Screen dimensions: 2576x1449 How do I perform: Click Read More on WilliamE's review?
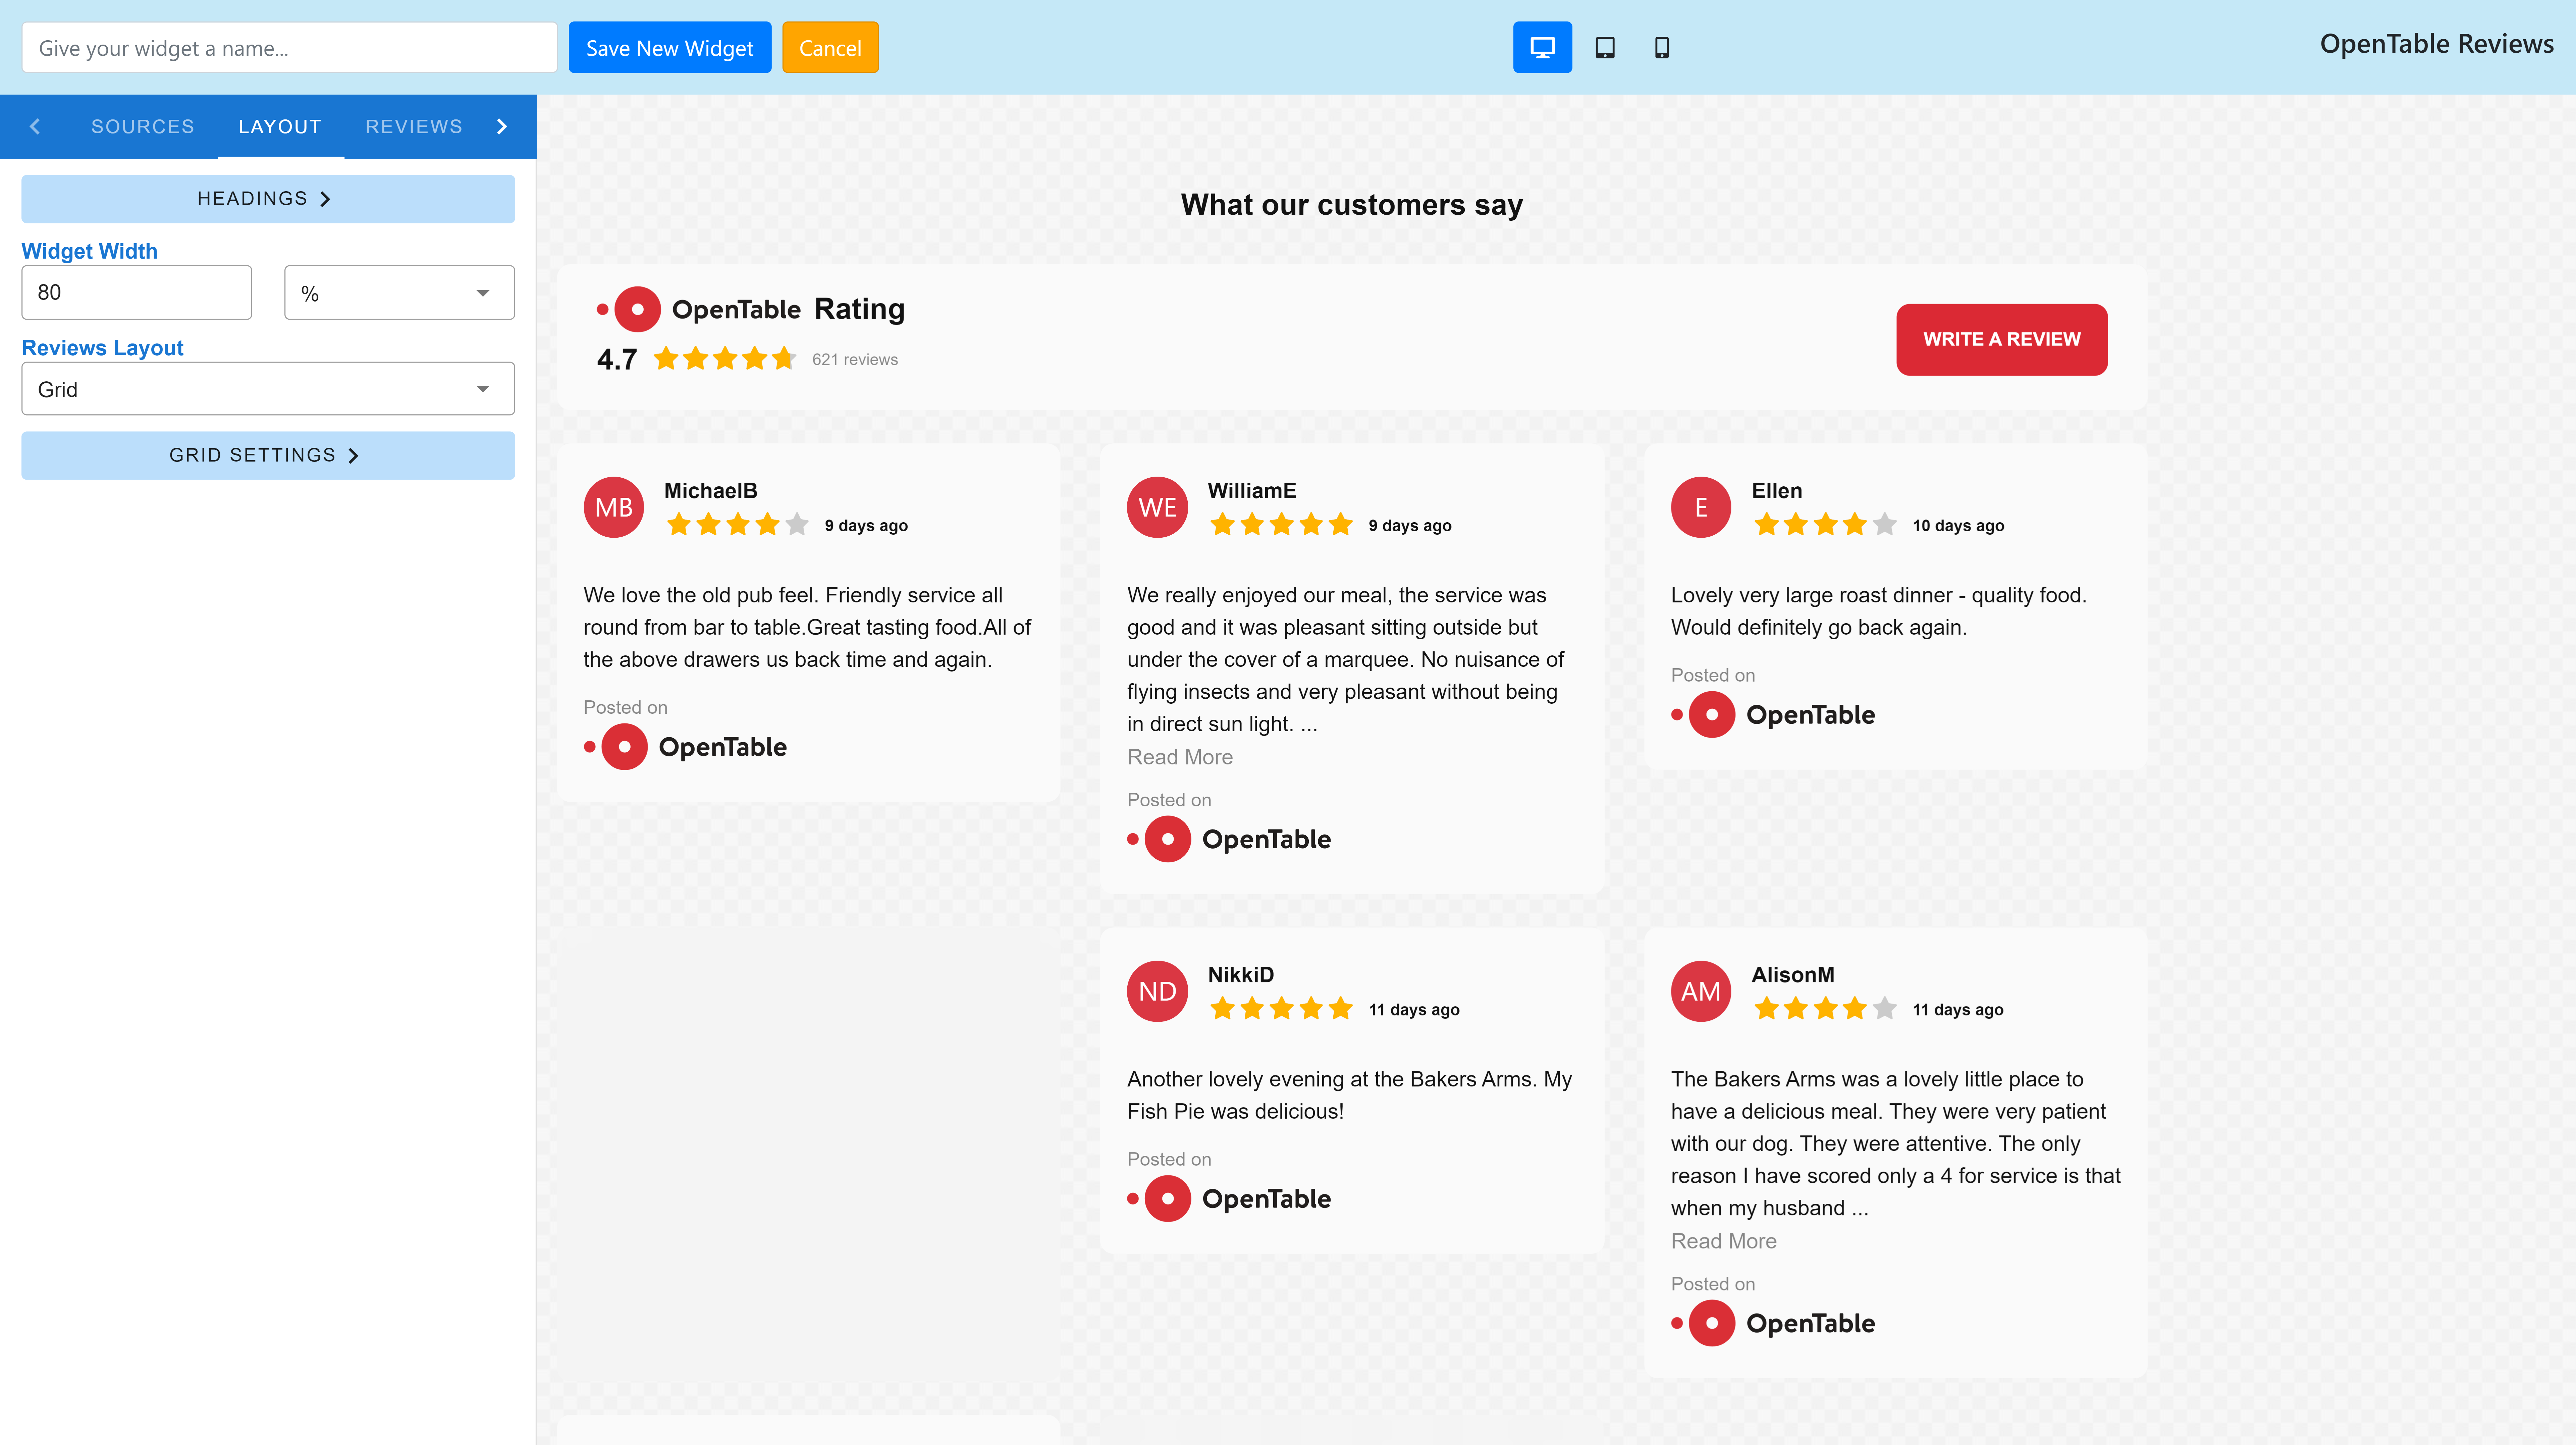(1180, 757)
